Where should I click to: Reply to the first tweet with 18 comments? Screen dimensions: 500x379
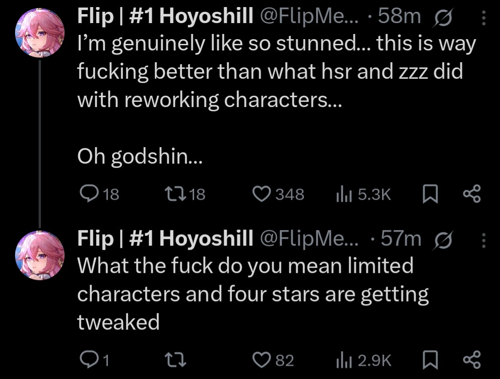click(99, 194)
